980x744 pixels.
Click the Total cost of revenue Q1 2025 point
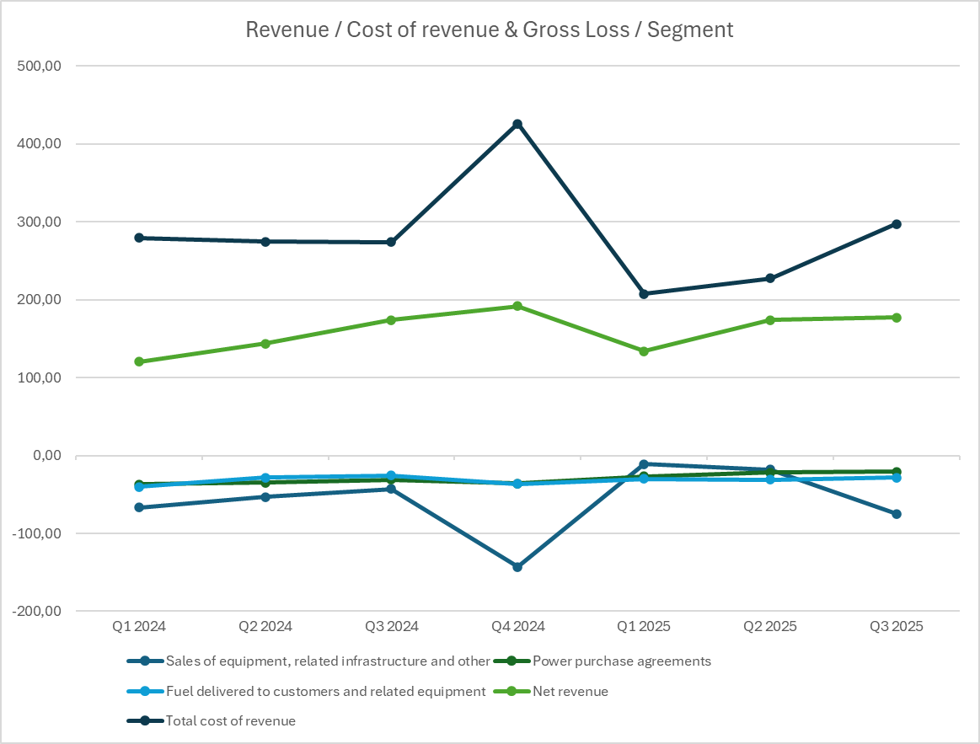[644, 293]
